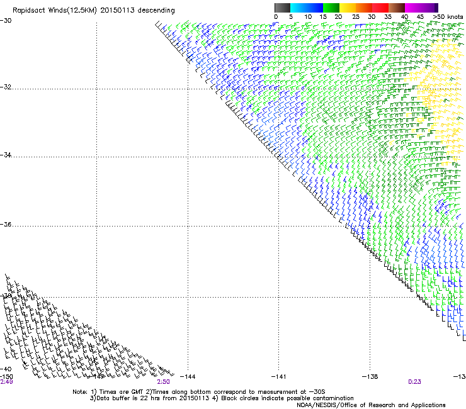Select the '10' legend scale label
Screen dimensions: 466x409
coord(308,17)
